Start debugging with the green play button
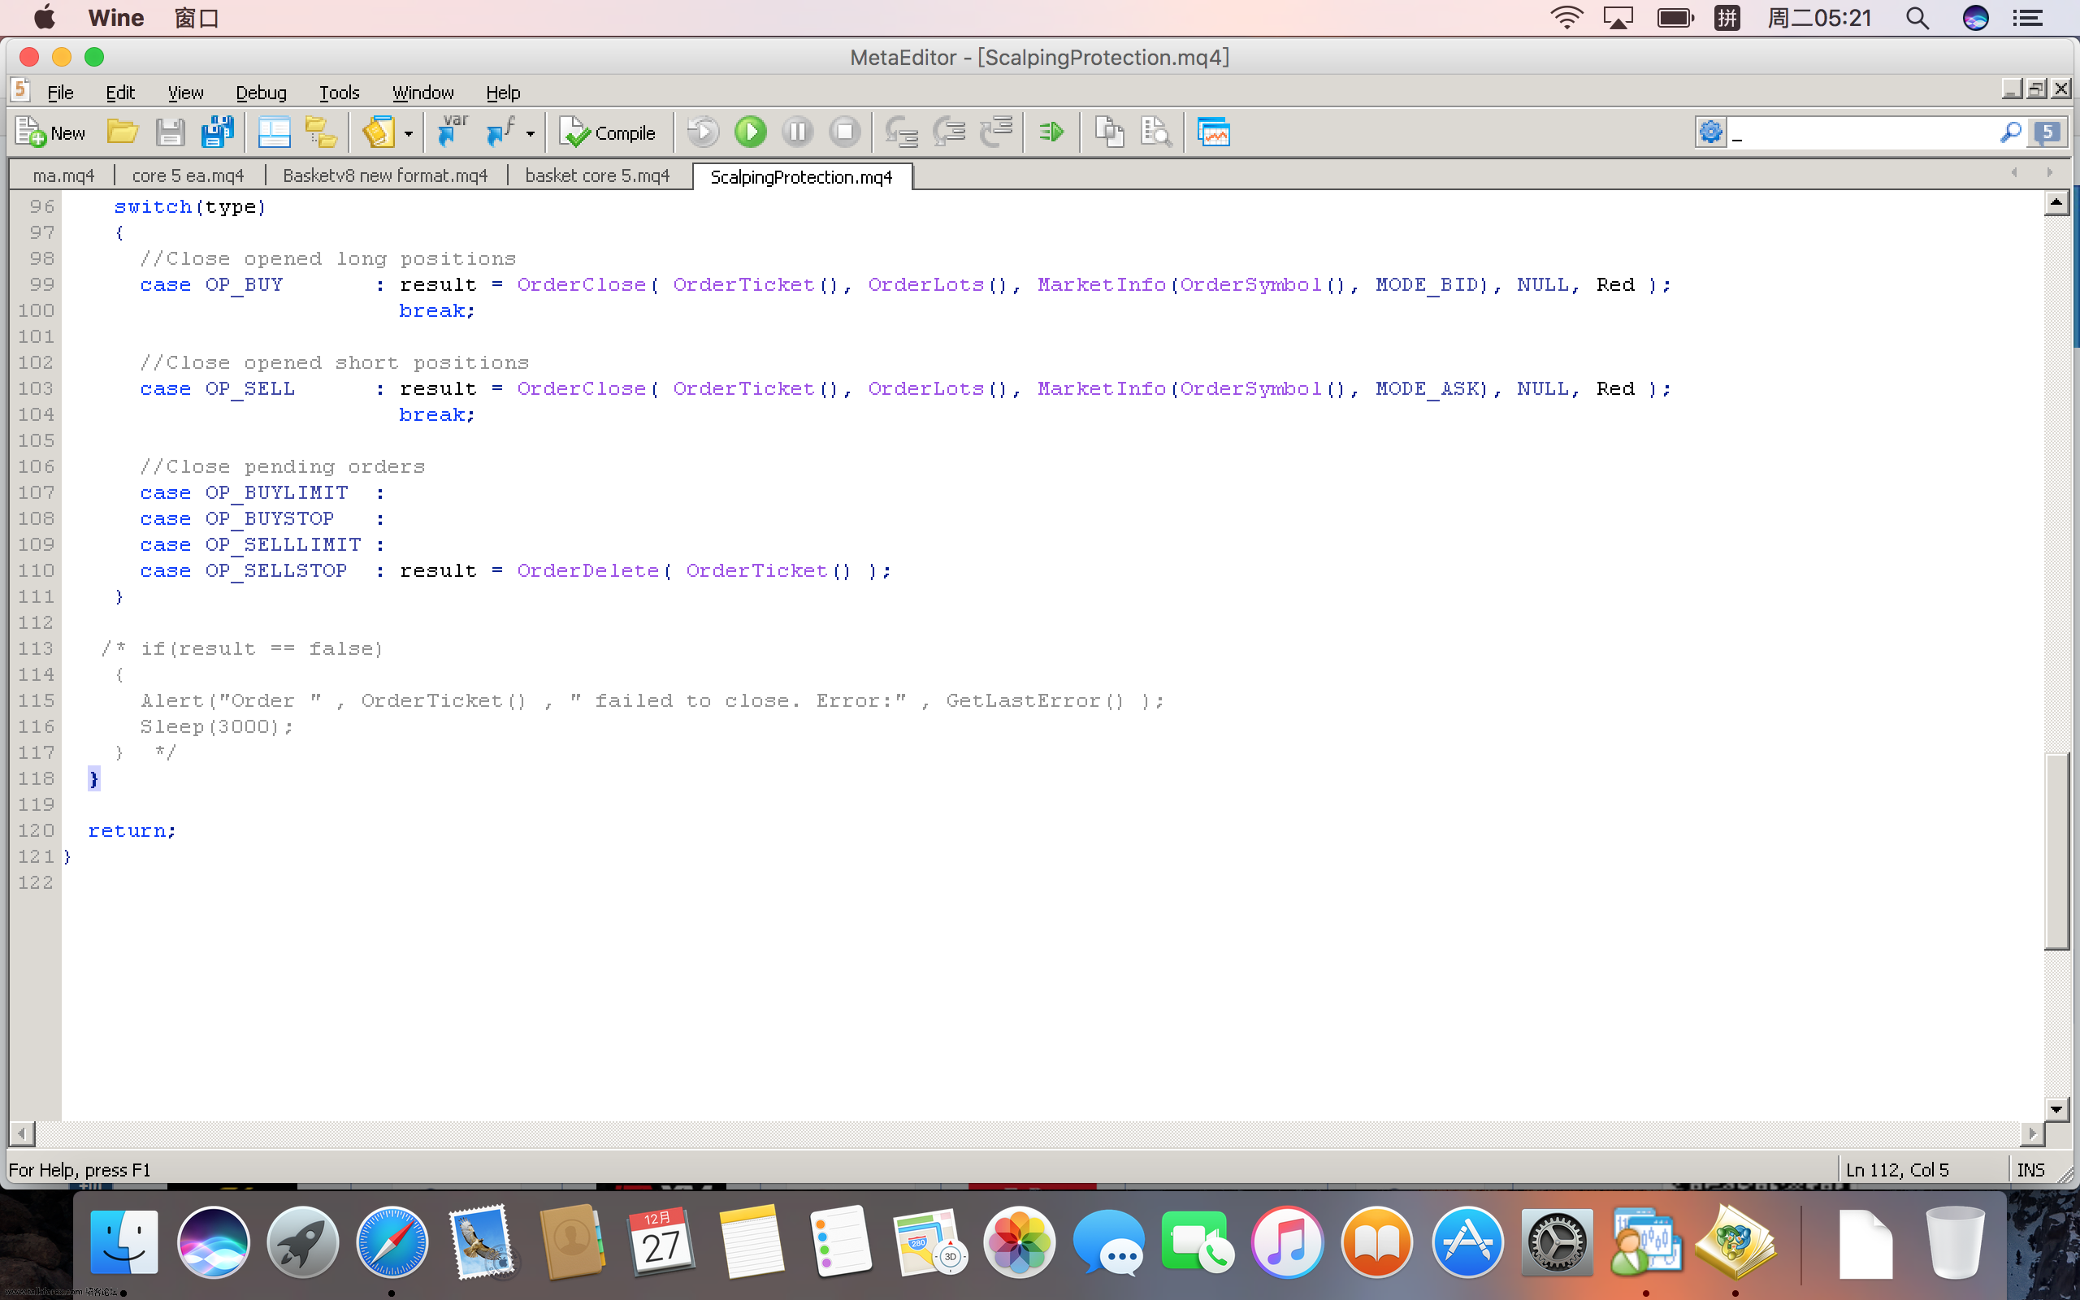Screen dimensions: 2080x1300 tap(751, 132)
